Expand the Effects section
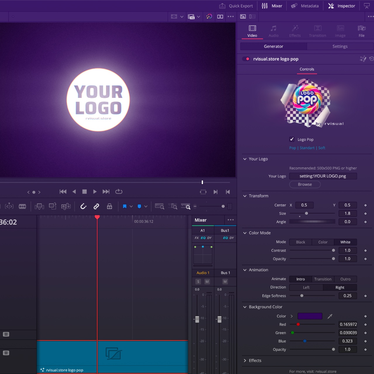This screenshot has width=374, height=374. pyautogui.click(x=245, y=361)
